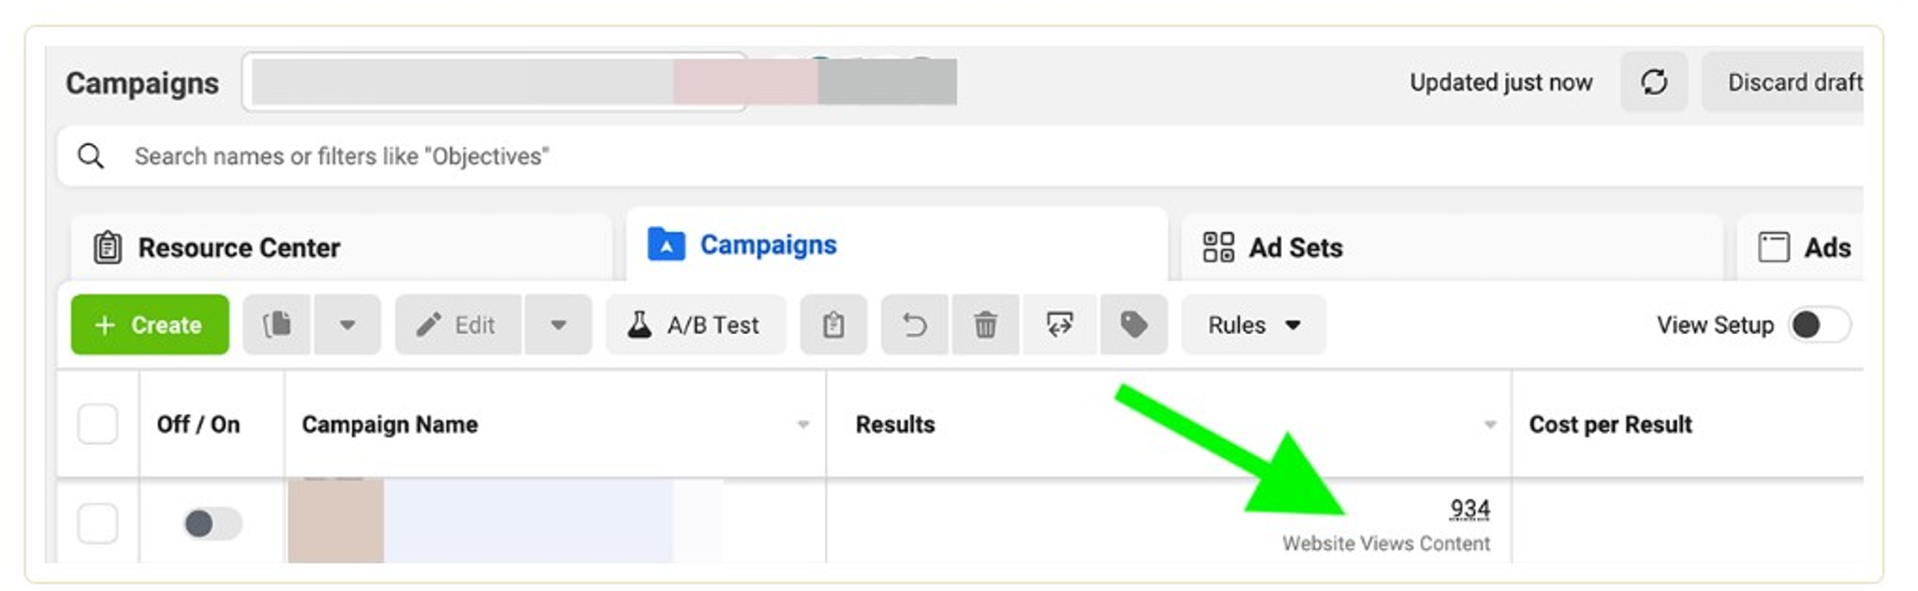Click the refresh icon beside Updated just now

tap(1654, 82)
